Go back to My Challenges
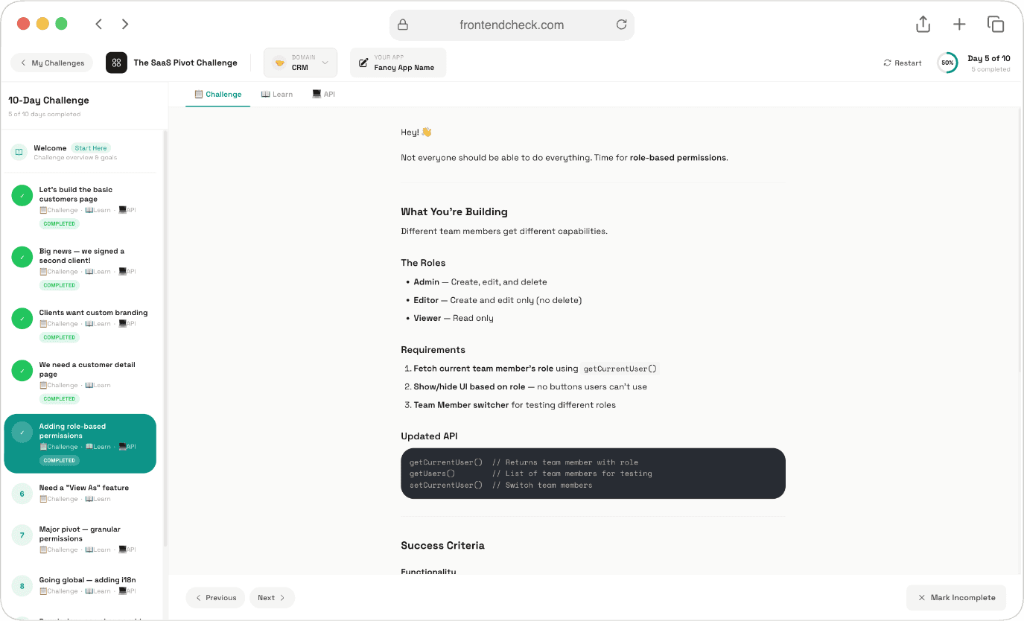Image resolution: width=1024 pixels, height=621 pixels. pyautogui.click(x=51, y=63)
